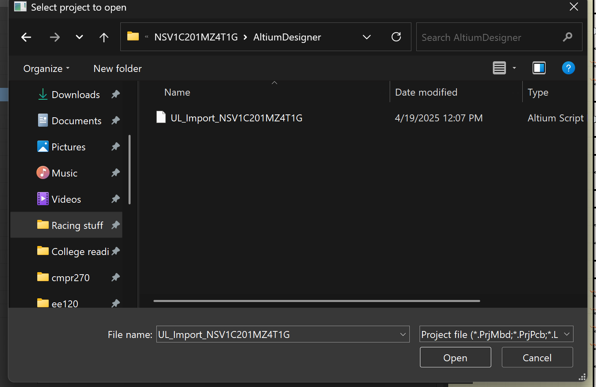Close the Select project to open dialog

coord(574,7)
